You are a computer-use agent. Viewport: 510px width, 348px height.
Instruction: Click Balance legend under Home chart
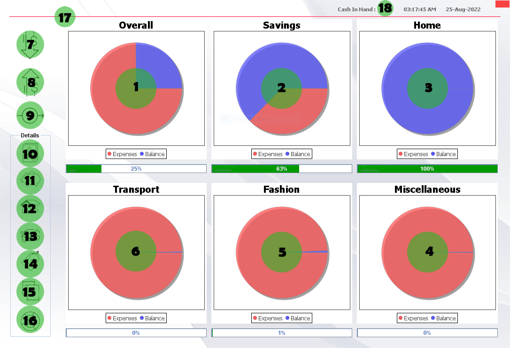point(444,154)
